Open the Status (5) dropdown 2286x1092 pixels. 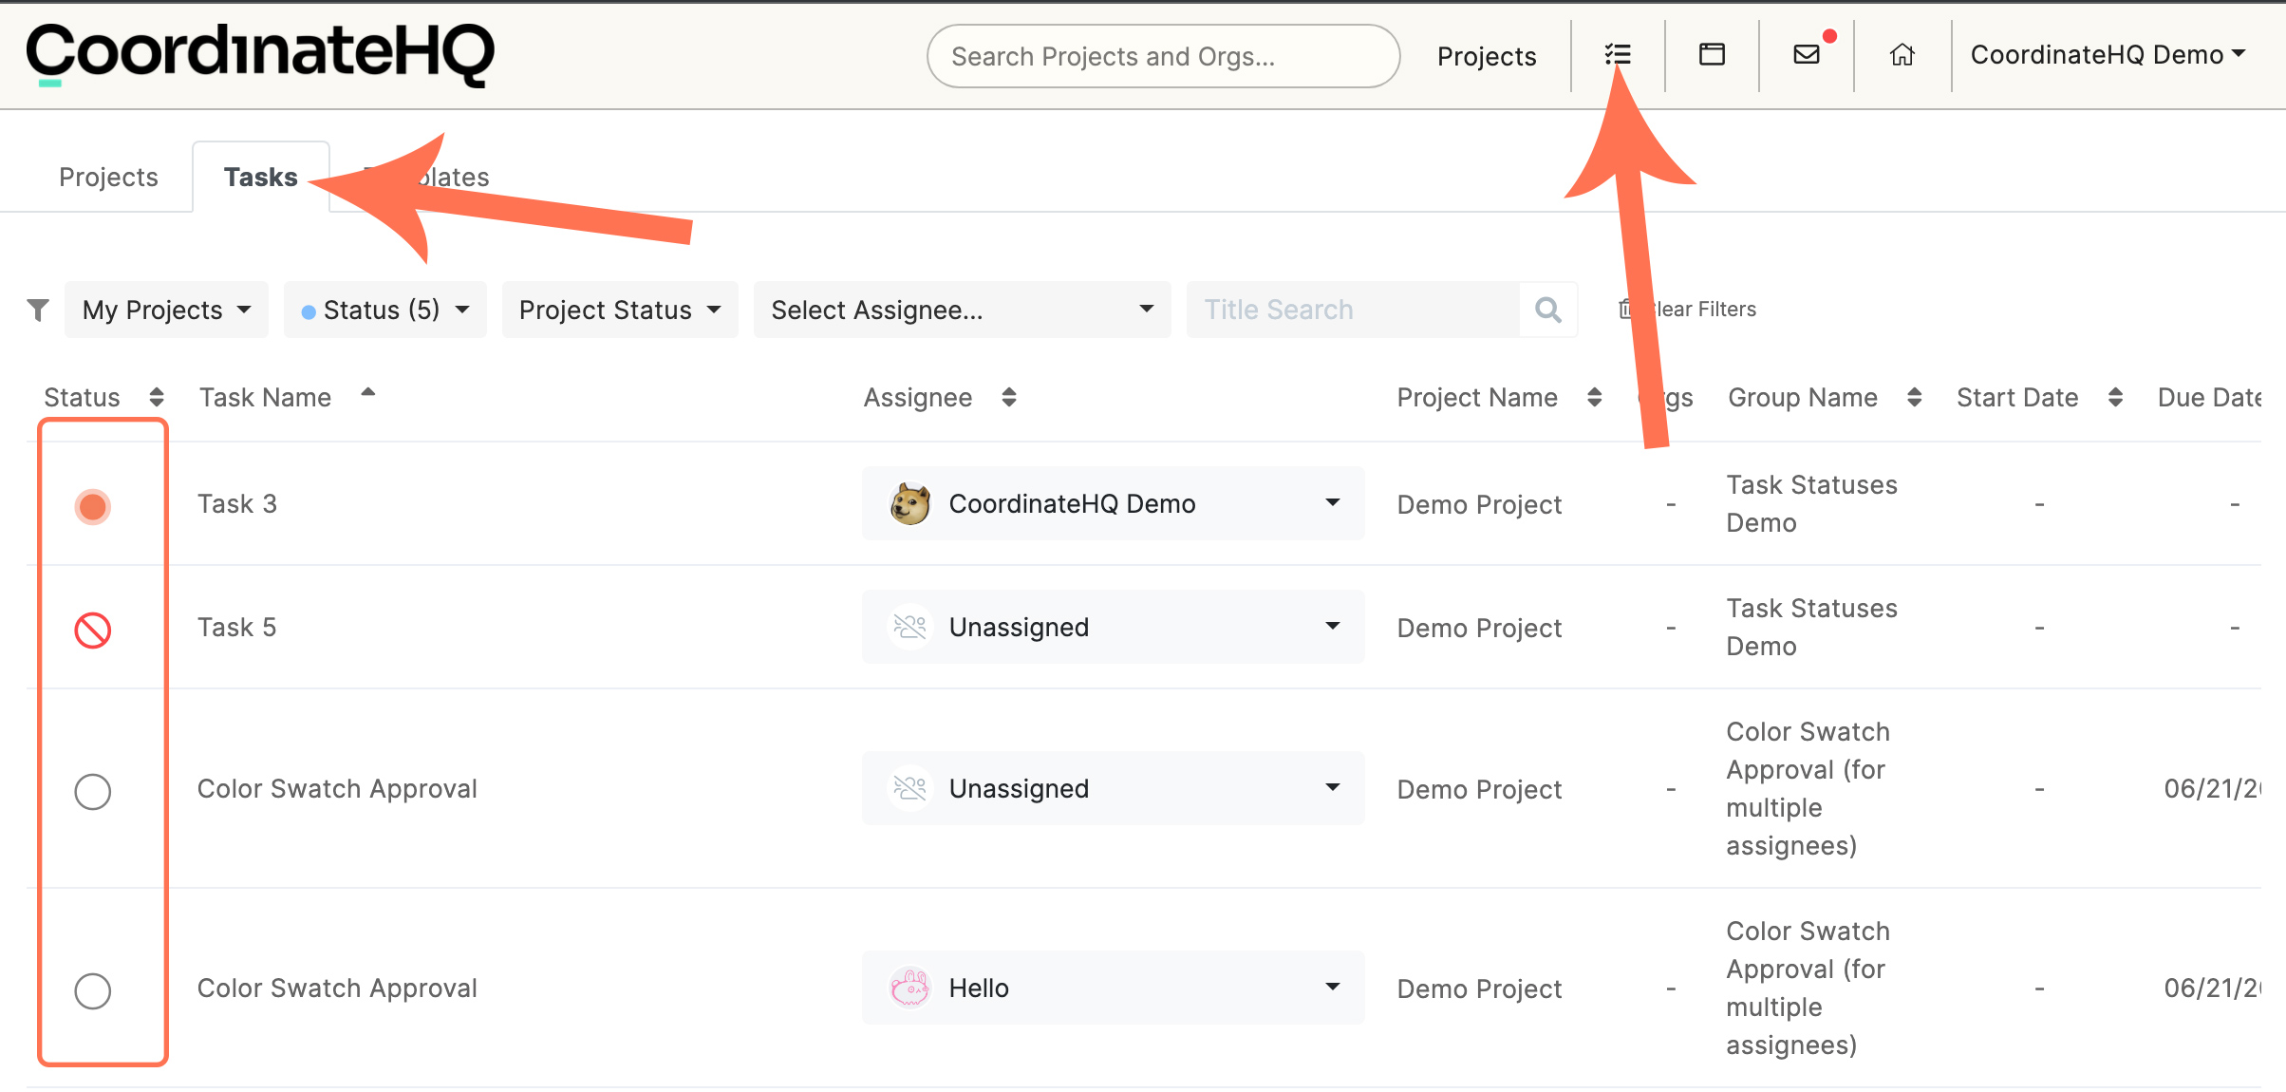[x=384, y=310]
